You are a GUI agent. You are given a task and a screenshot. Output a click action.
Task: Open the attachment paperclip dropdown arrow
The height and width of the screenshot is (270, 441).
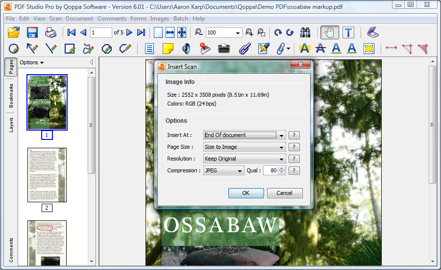[288, 49]
